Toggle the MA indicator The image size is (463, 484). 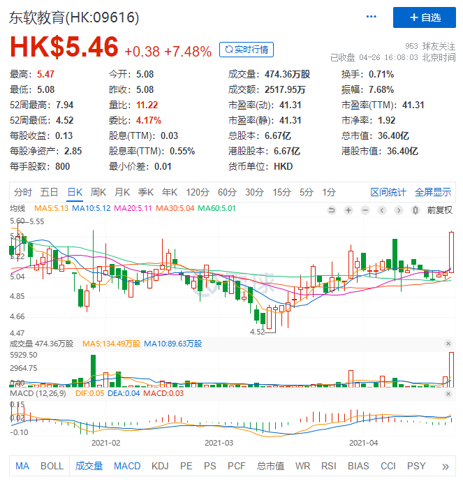[x=22, y=466]
